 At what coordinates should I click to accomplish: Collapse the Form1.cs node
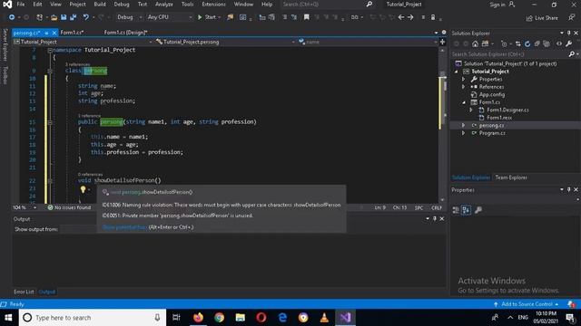464,102
